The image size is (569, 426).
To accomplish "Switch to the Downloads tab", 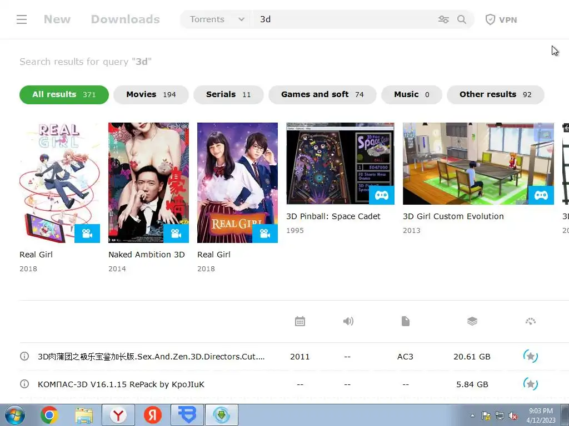I will pos(125,19).
